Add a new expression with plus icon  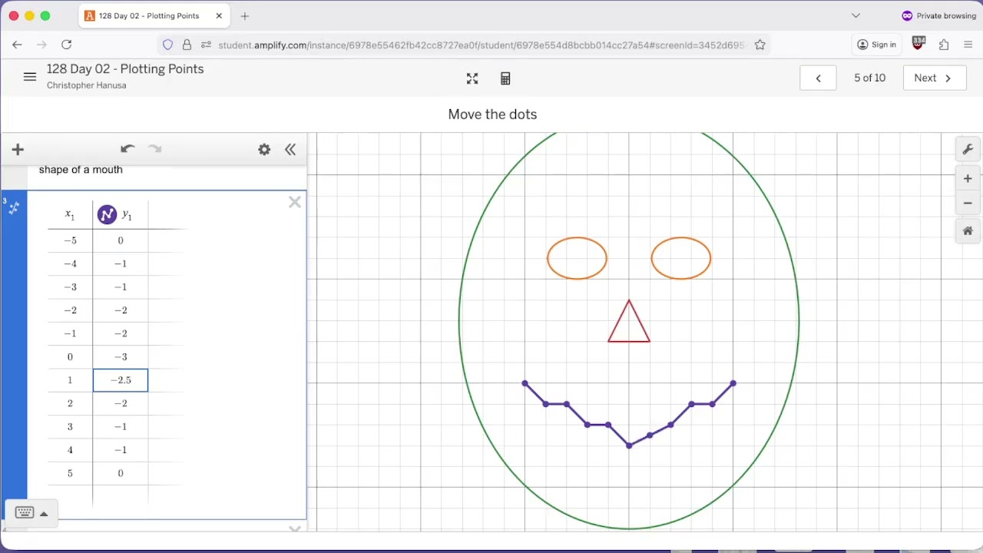[18, 149]
